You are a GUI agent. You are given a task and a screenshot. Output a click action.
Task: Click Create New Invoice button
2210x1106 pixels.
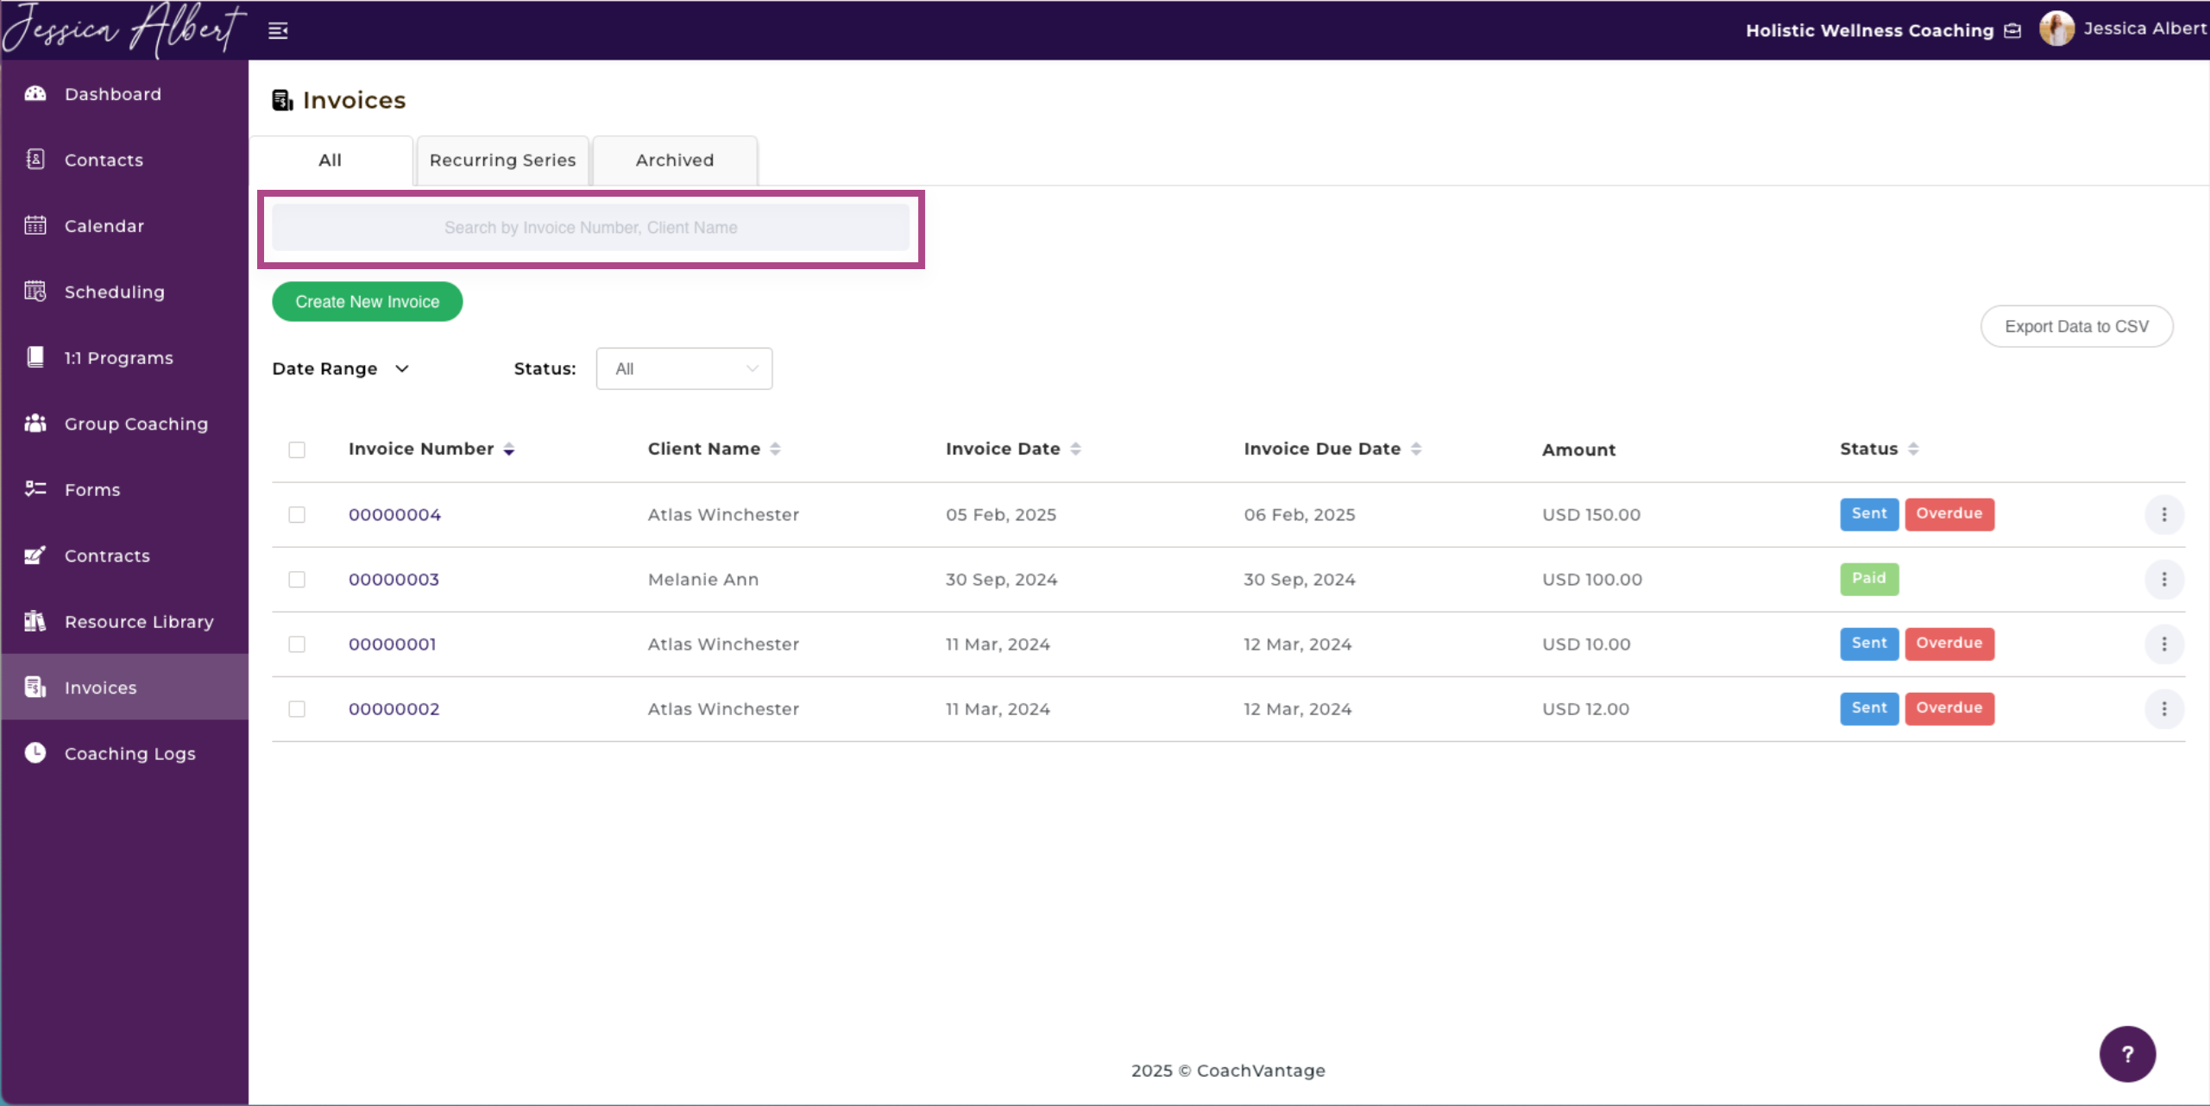coord(368,301)
